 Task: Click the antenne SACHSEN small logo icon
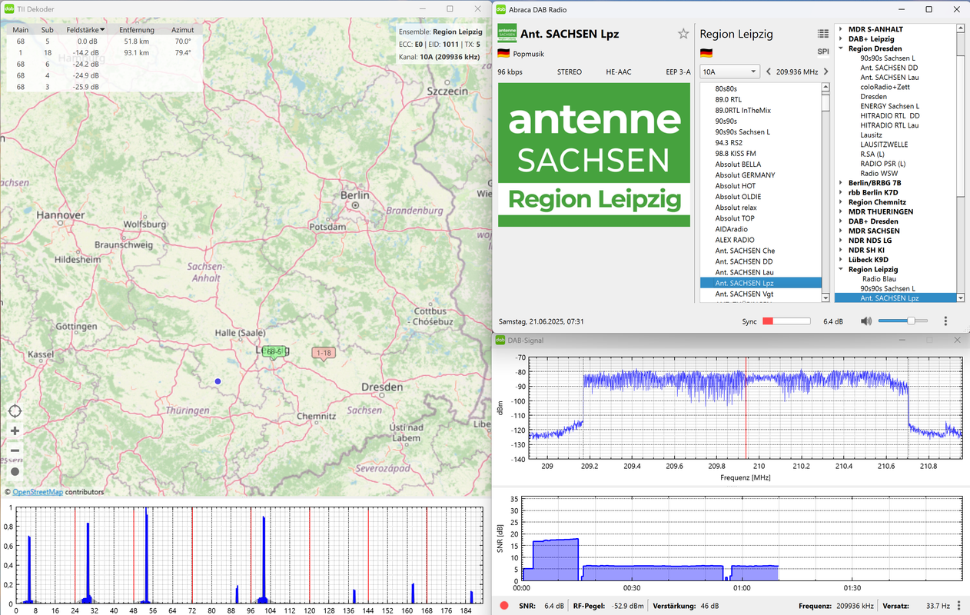coord(507,33)
